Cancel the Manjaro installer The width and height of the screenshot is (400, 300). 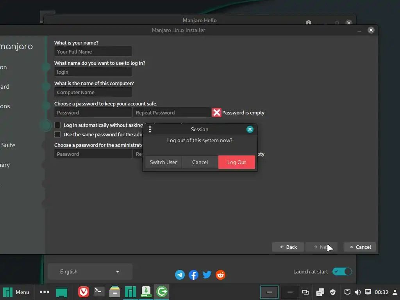point(360,247)
